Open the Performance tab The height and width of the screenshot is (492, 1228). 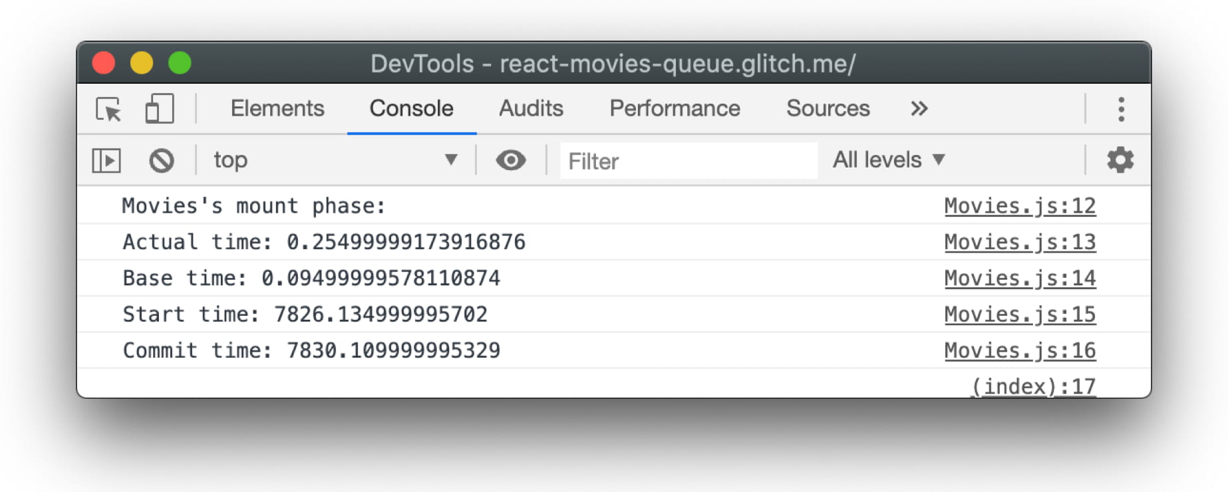(x=675, y=108)
